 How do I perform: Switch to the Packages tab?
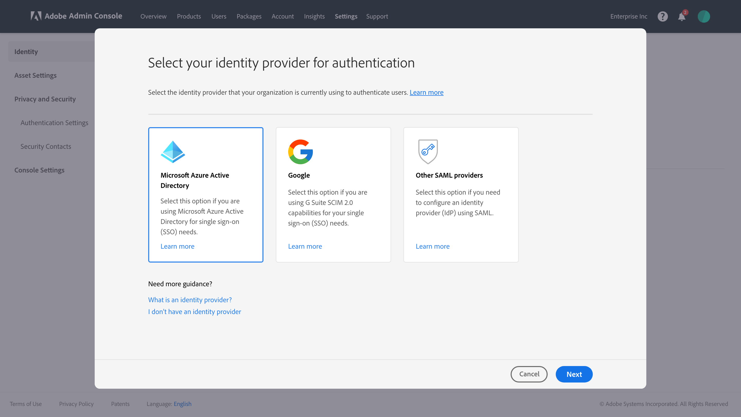coord(249,16)
